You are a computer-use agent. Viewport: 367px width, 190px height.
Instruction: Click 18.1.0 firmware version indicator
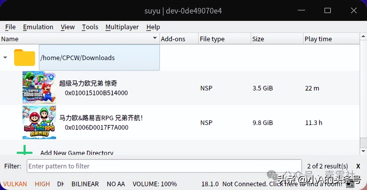[x=210, y=184]
